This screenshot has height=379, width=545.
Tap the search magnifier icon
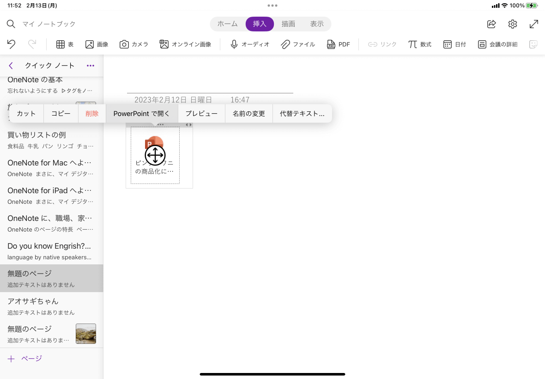coord(11,24)
